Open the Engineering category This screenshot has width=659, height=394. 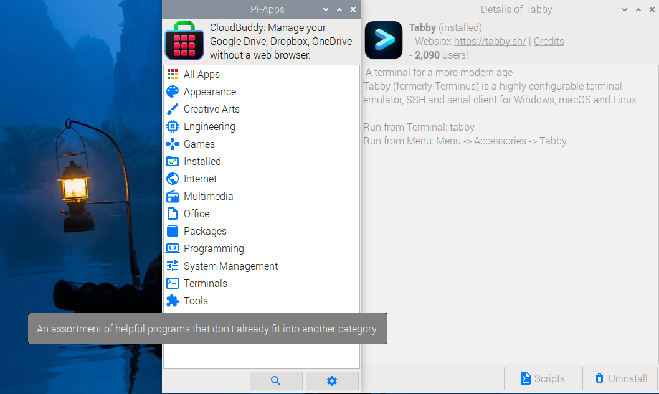(262, 126)
